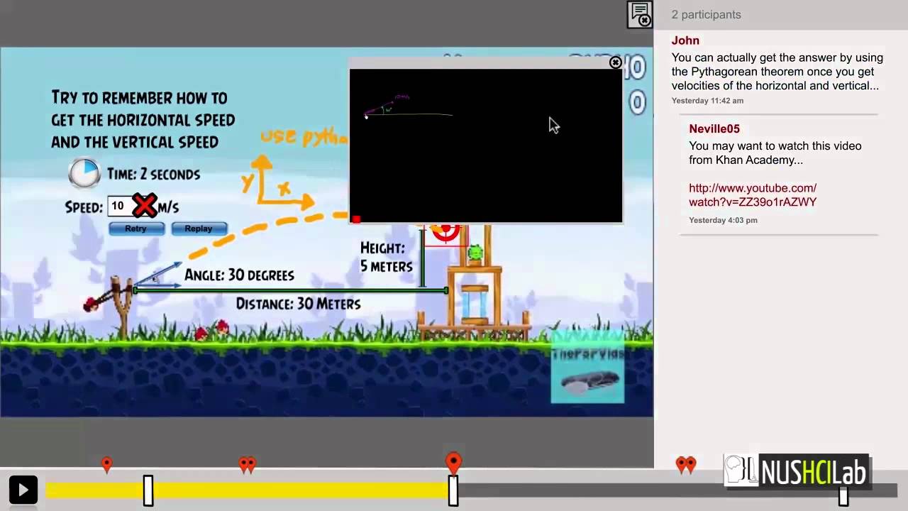Click the red record square on the black panel
This screenshot has height=511, width=908.
356,219
